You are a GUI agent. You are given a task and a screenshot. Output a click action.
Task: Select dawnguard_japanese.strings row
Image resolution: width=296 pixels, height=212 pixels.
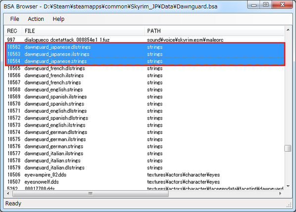(x=145, y=61)
